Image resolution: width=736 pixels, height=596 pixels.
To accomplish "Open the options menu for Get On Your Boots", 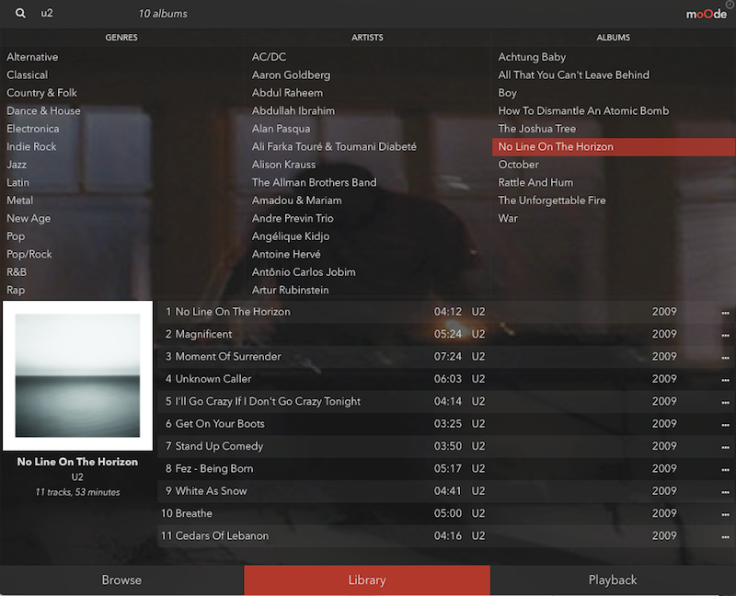I will (725, 425).
